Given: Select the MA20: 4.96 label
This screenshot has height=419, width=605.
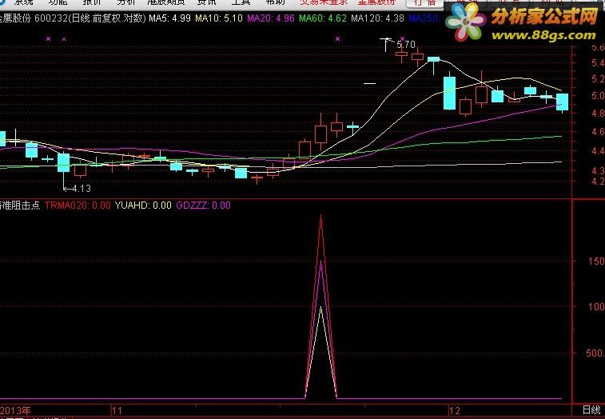Looking at the screenshot, I should tap(271, 18).
